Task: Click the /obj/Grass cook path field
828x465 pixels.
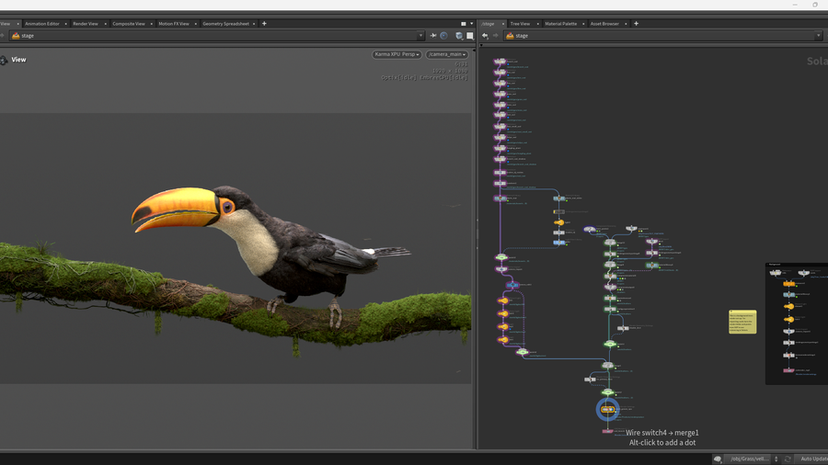Action: pyautogui.click(x=748, y=459)
